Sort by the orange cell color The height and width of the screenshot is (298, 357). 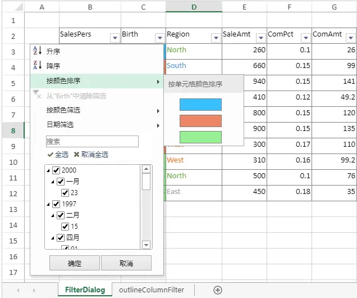click(200, 121)
